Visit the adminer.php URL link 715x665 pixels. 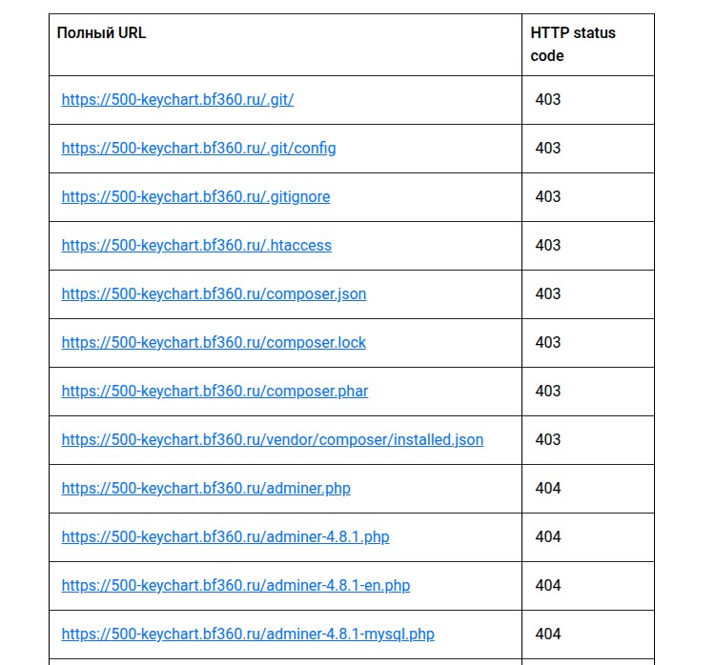point(206,488)
